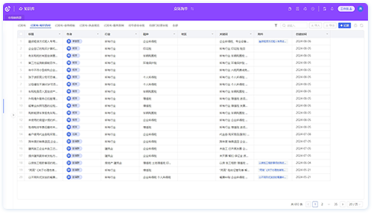Viewport: 372px width, 213px height.
Task: Click the first icon of the header icon group
Action: 290,9
